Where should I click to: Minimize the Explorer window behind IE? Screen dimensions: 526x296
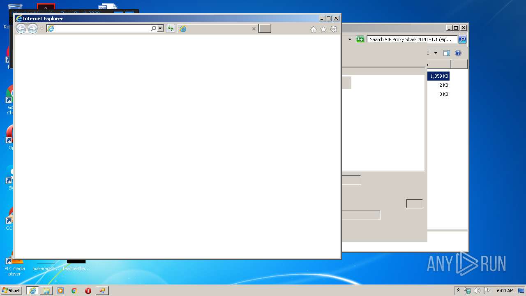pos(449,28)
